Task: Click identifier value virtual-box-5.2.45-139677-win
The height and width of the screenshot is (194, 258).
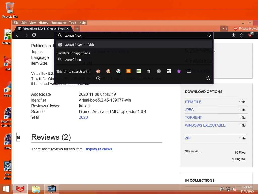Action: pyautogui.click(x=105, y=100)
